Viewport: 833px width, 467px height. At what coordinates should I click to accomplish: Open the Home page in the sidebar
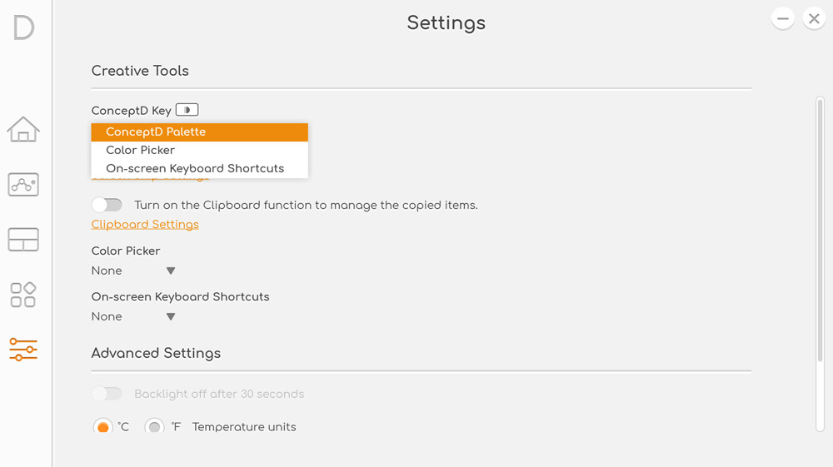click(x=23, y=129)
